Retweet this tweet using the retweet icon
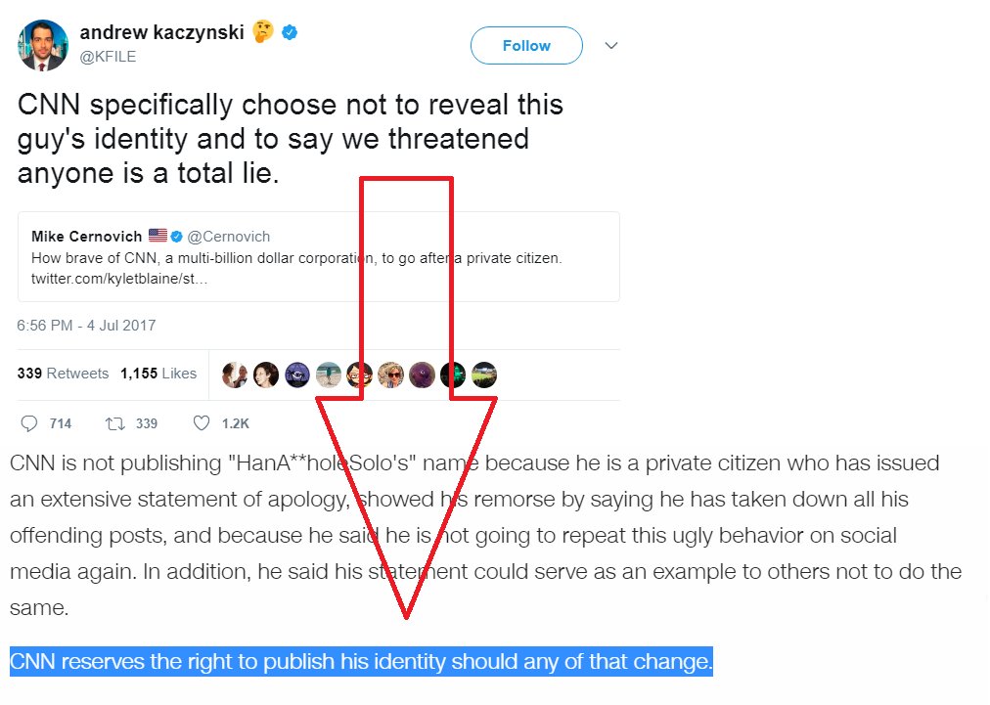The image size is (990, 705). [x=115, y=423]
